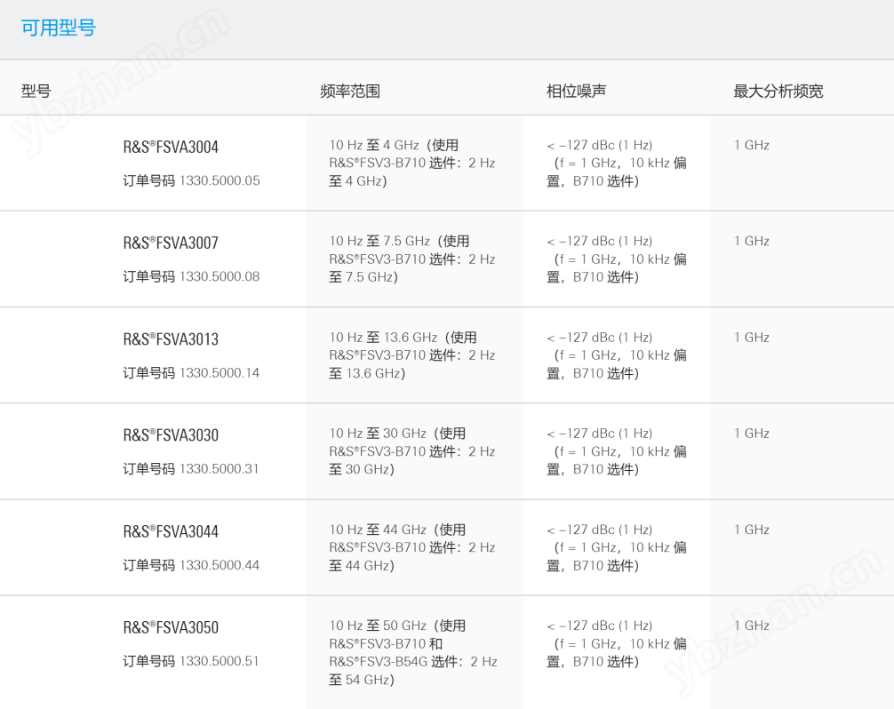
Task: Open the R&S FSVA3044 model entry
Action: [x=171, y=531]
